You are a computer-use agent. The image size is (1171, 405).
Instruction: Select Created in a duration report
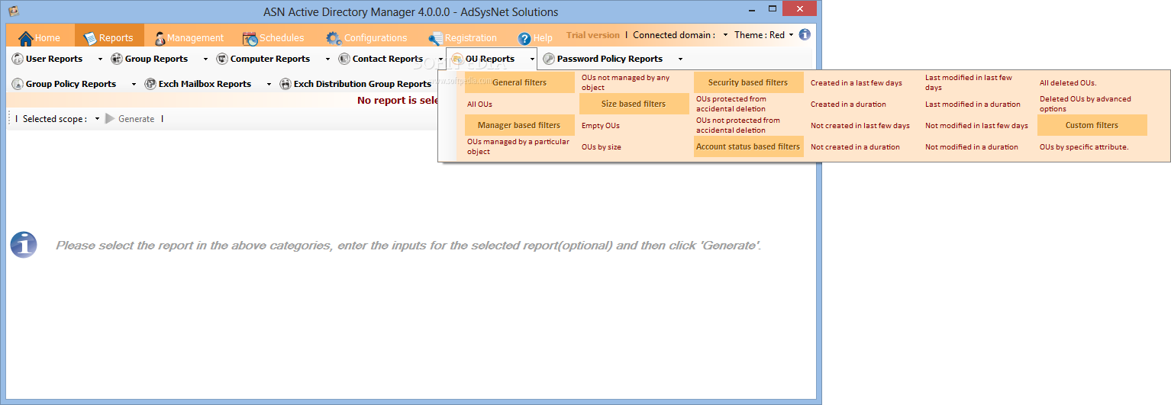click(848, 104)
